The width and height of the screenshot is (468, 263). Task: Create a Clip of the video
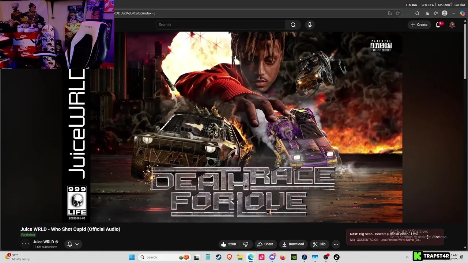319,244
